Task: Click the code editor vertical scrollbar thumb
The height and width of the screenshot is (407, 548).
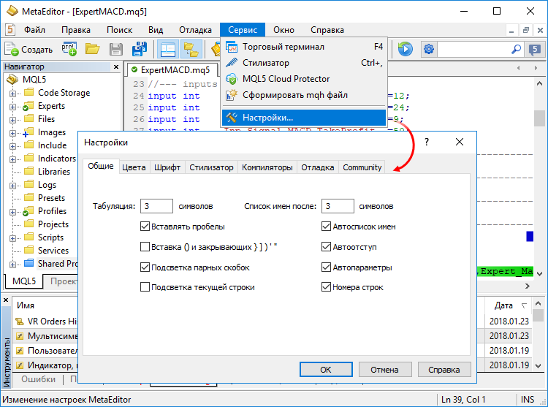Action: click(x=539, y=118)
